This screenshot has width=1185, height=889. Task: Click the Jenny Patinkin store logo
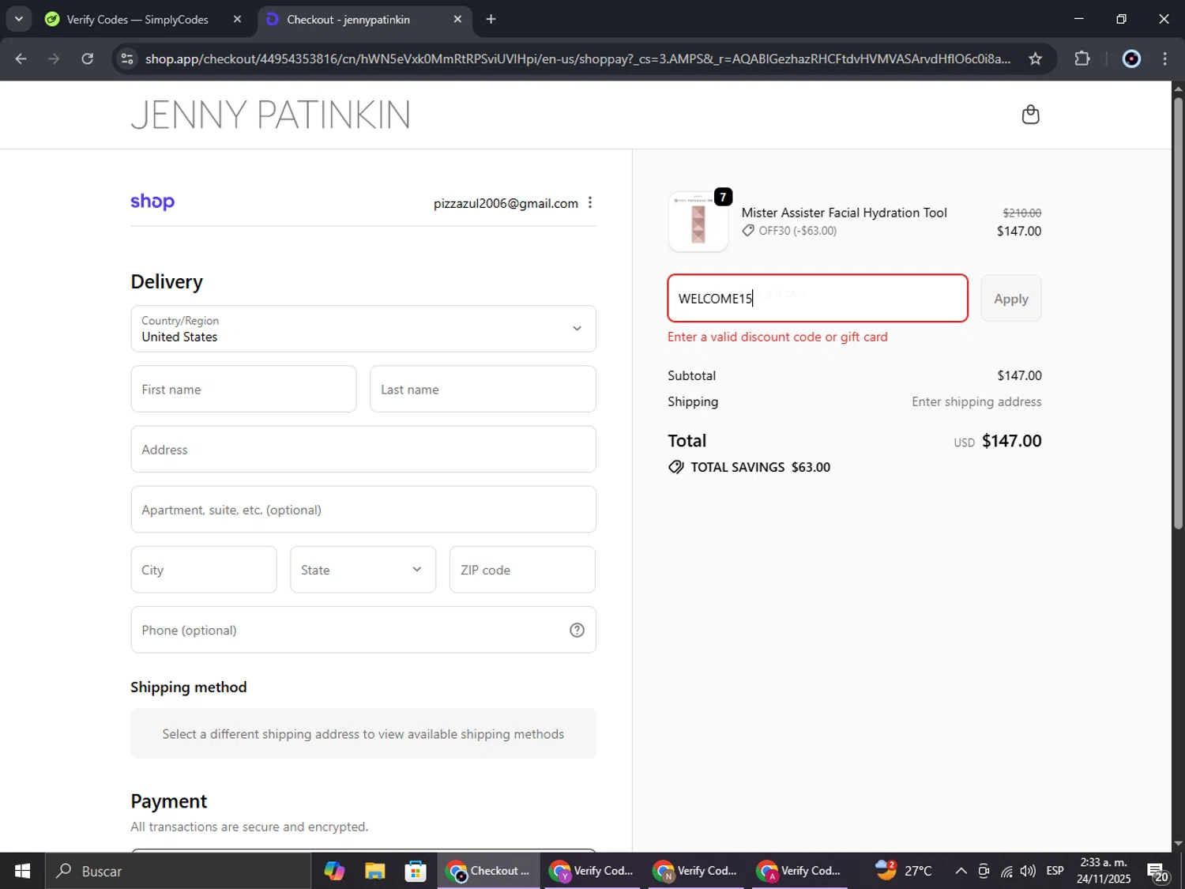[x=270, y=115]
